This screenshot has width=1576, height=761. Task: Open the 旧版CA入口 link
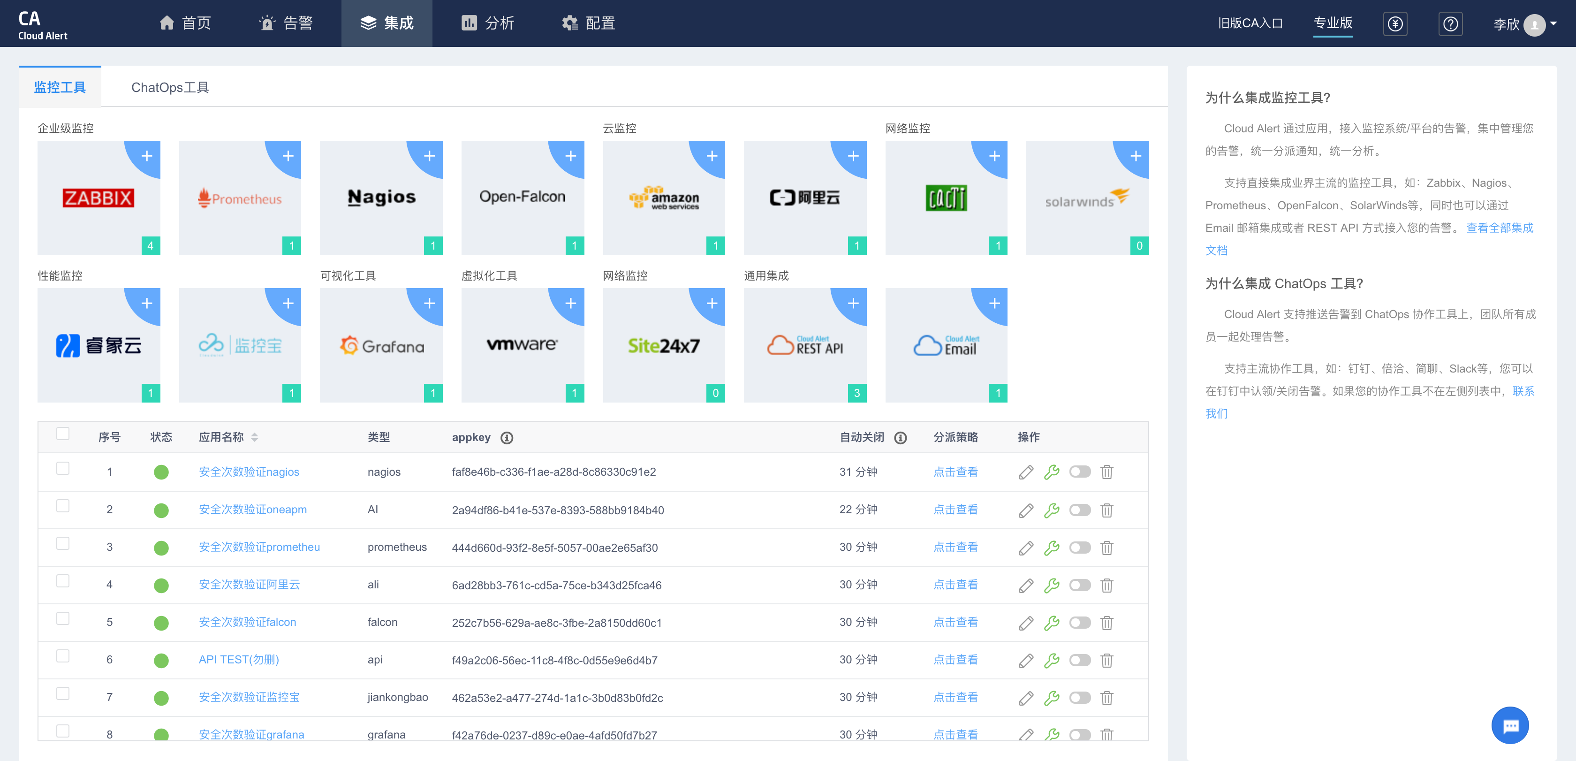(1250, 23)
